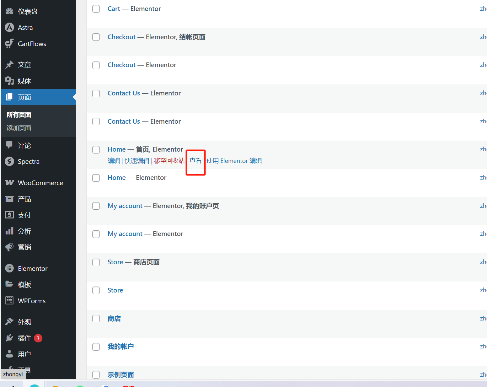Viewport: 487px width, 387px height.
Task: Open the 产品 menu label
Action: 24,199
